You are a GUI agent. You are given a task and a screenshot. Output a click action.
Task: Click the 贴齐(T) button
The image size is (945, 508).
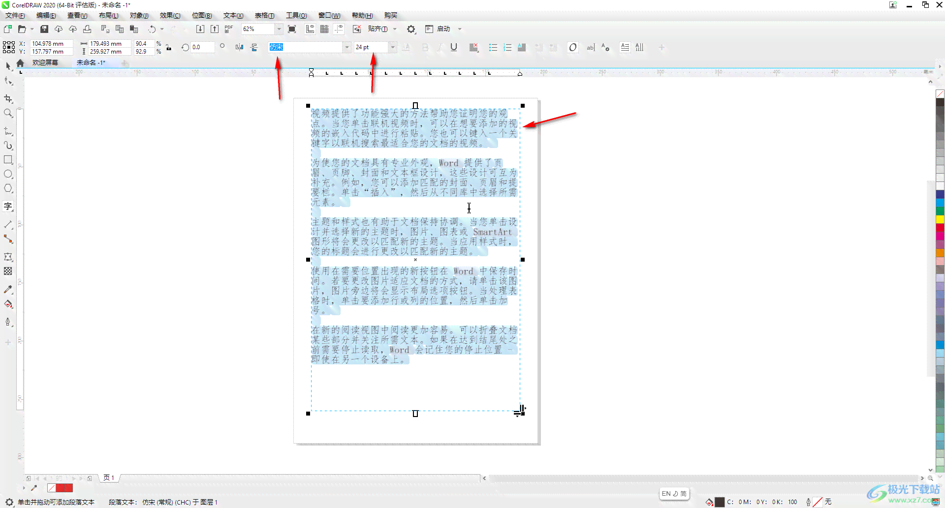pyautogui.click(x=378, y=29)
